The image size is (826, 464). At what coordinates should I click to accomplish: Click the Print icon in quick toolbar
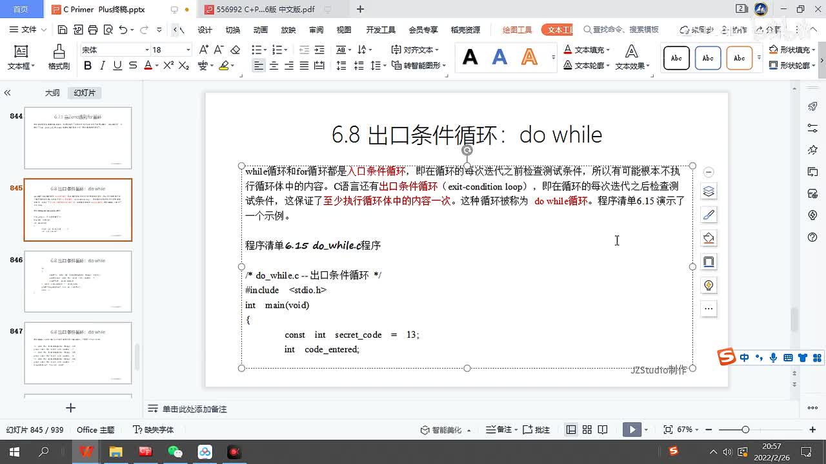(93, 30)
